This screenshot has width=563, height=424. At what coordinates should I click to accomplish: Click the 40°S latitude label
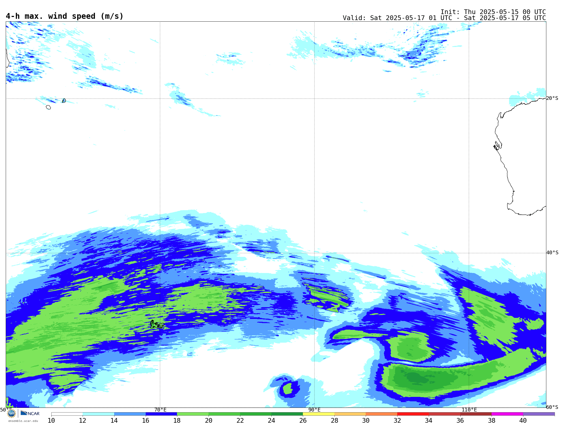pyautogui.click(x=552, y=253)
